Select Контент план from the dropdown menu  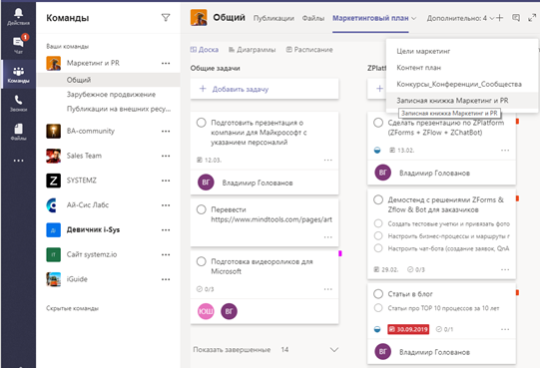point(418,68)
